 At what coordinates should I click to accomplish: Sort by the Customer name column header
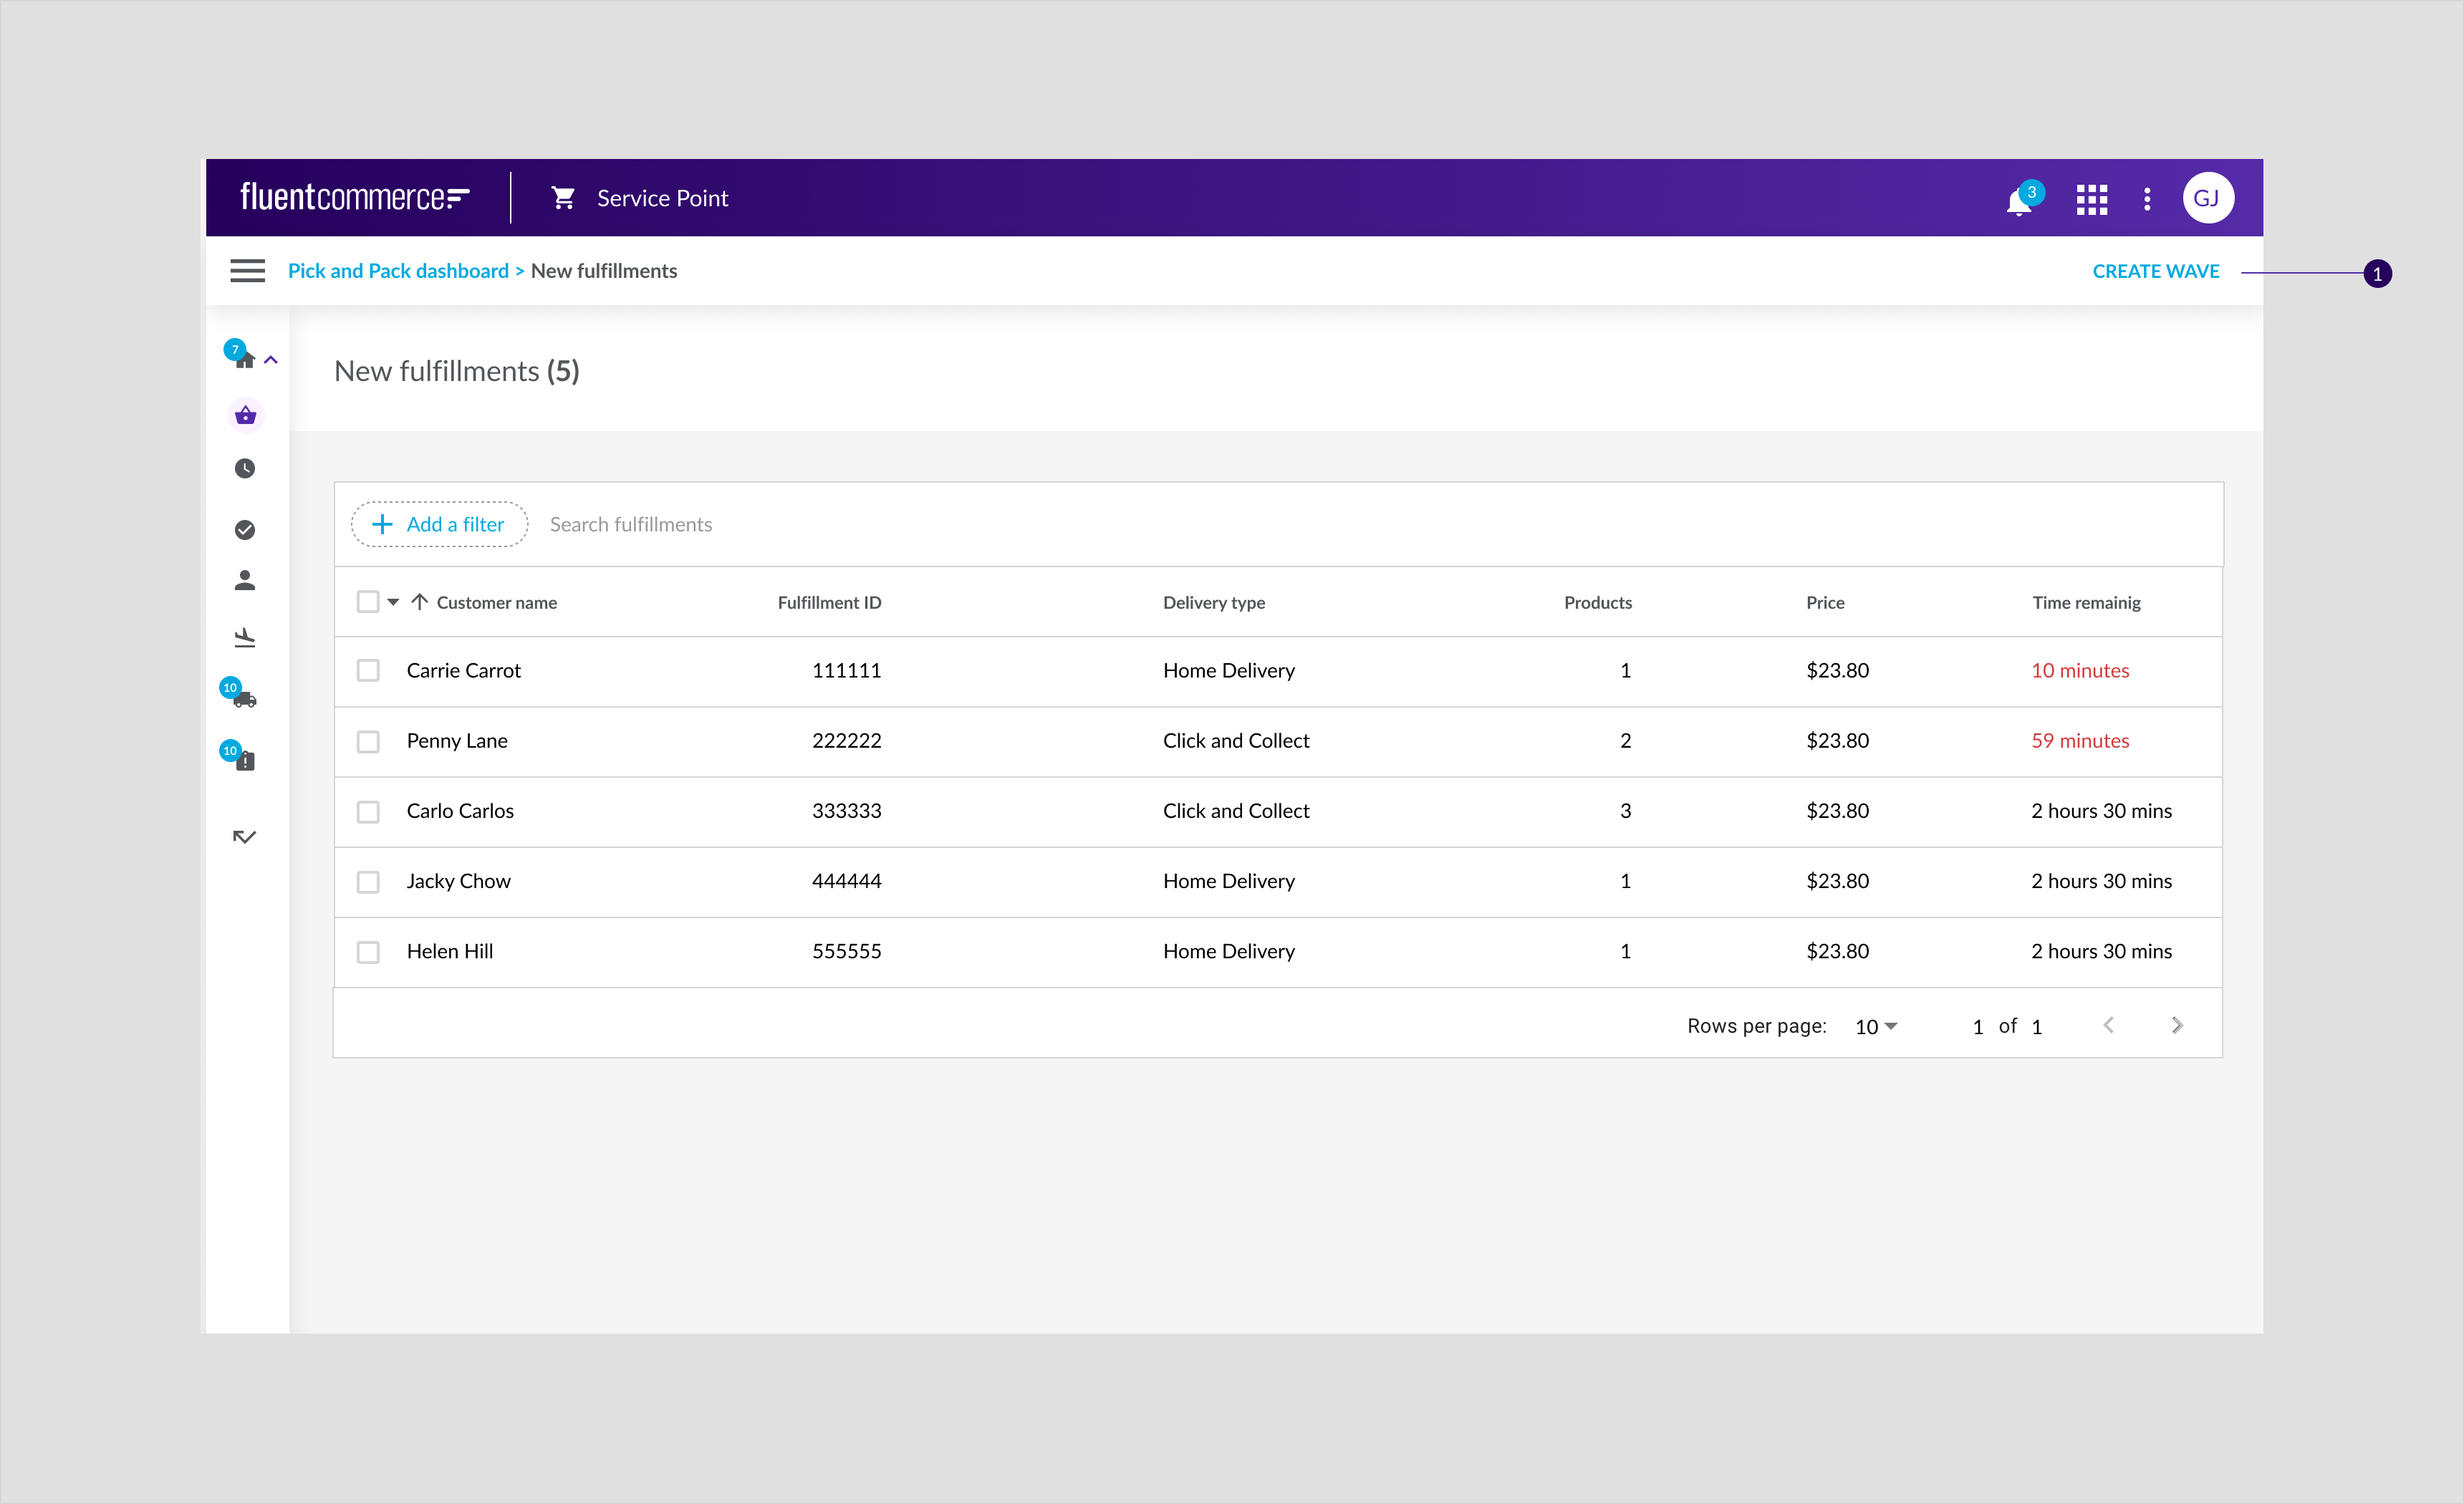pos(496,602)
